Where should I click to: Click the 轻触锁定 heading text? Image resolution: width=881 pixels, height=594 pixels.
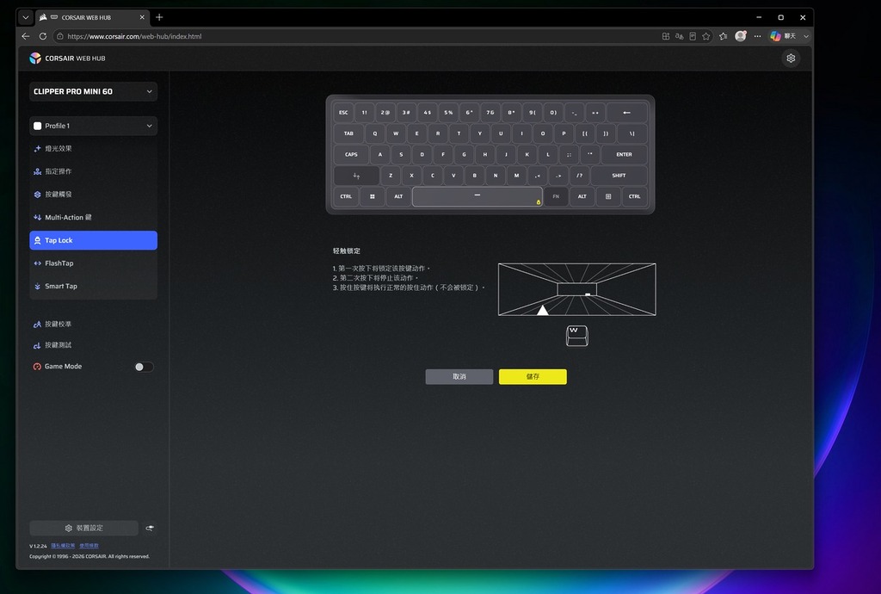click(347, 251)
